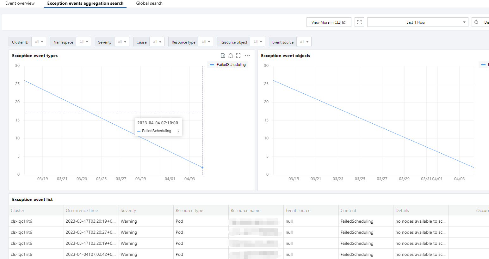489x259 pixels.
Task: Expand Exception event types chart to fullscreen
Action: point(238,56)
